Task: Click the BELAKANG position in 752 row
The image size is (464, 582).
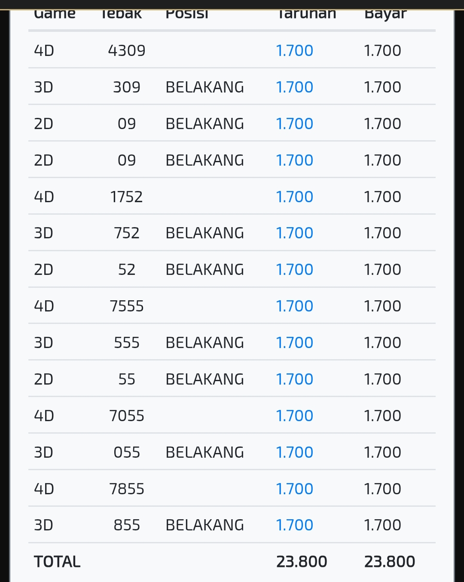Action: (x=205, y=233)
